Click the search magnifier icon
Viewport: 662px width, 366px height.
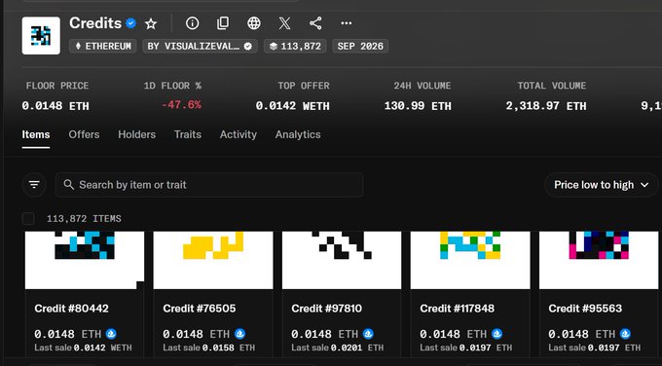tap(68, 185)
